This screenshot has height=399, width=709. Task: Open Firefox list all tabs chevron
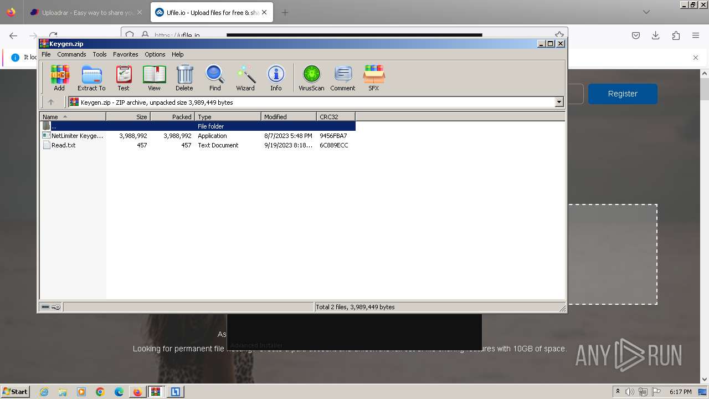click(x=646, y=12)
